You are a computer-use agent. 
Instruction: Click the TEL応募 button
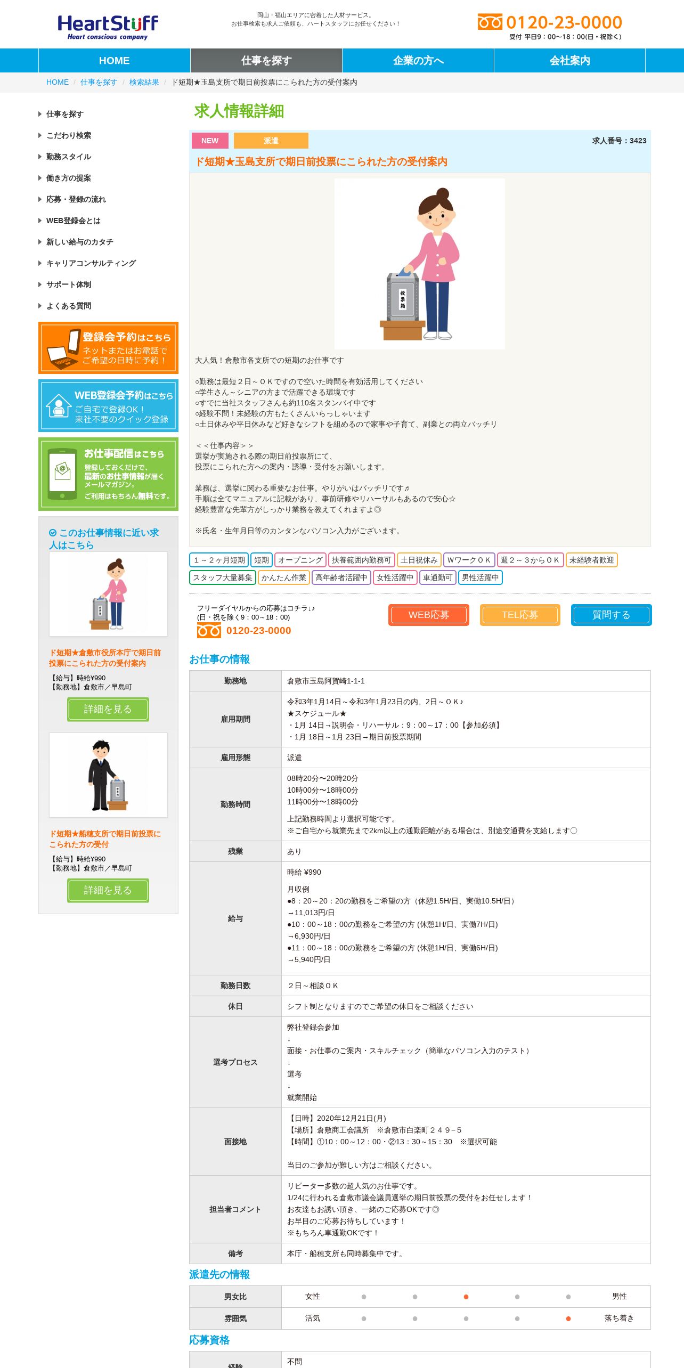[520, 615]
